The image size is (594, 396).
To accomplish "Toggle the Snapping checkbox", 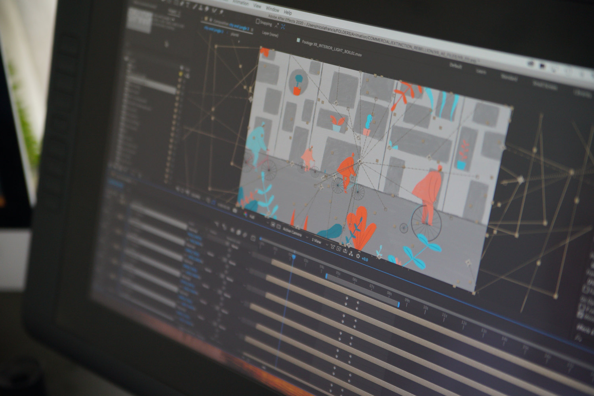I will point(258,21).
